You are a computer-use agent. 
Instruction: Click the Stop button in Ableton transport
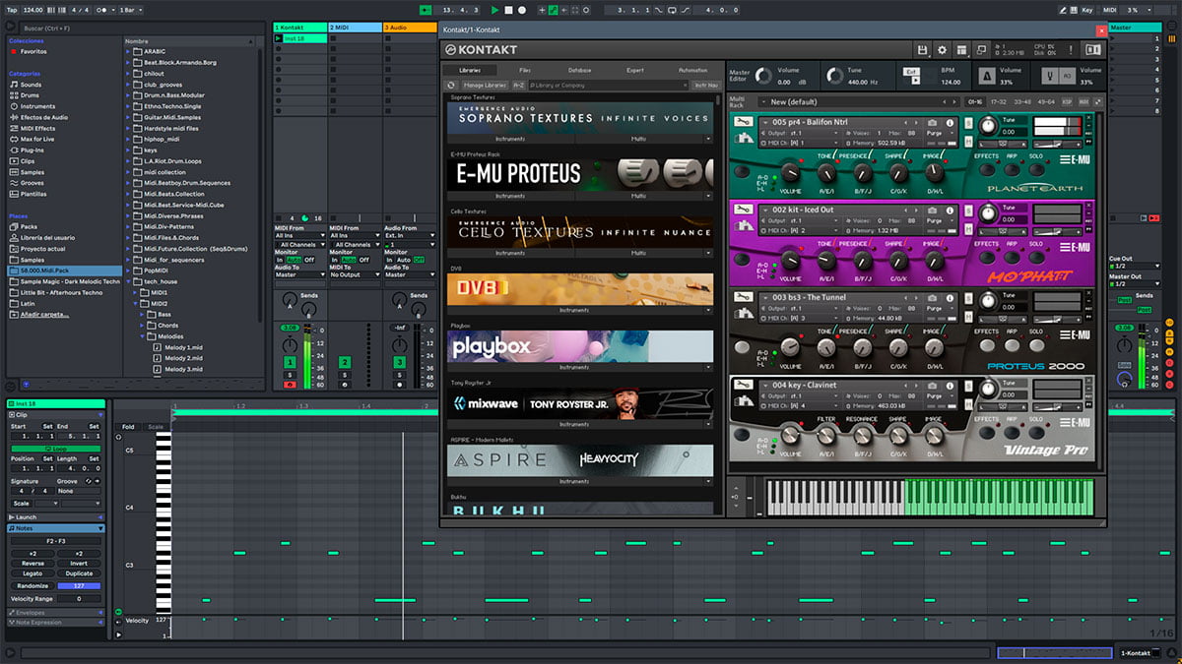tap(509, 10)
